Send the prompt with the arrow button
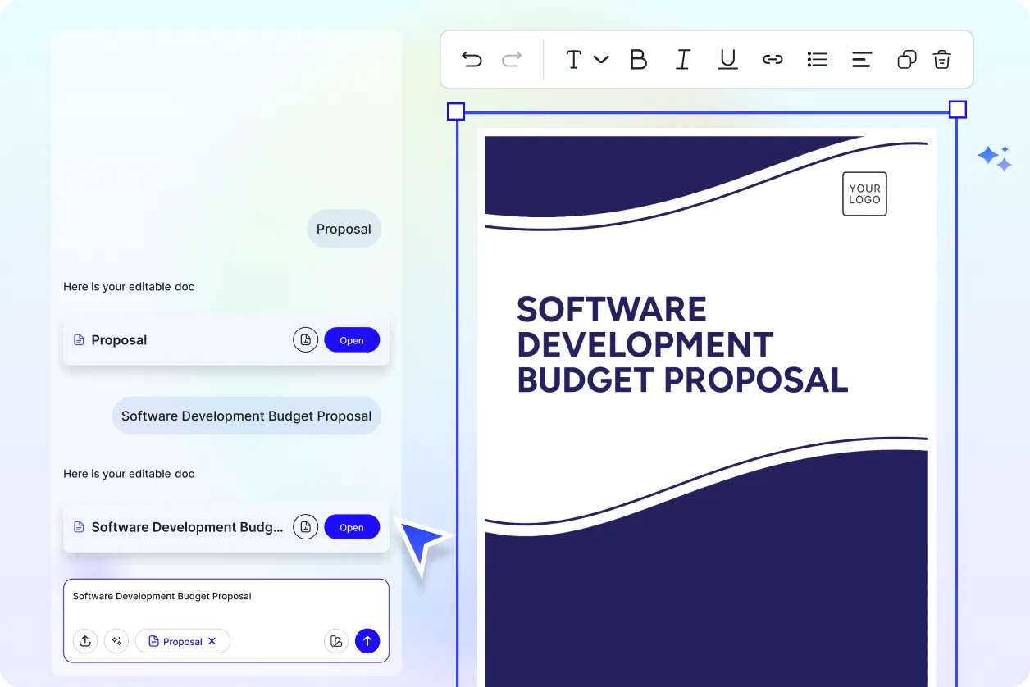This screenshot has height=687, width=1030. [367, 641]
